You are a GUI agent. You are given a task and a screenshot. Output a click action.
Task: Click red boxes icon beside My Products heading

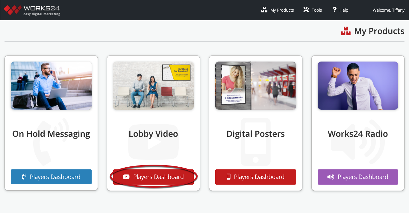tap(346, 31)
